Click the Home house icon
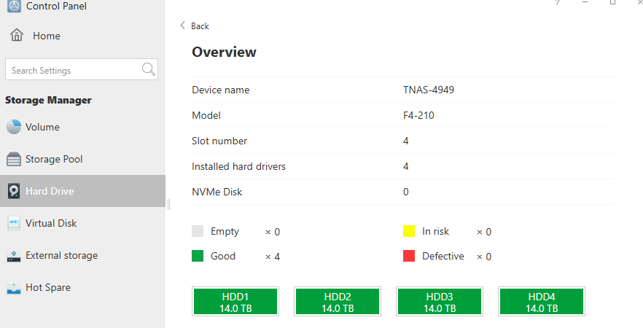The width and height of the screenshot is (643, 328). coord(17,35)
